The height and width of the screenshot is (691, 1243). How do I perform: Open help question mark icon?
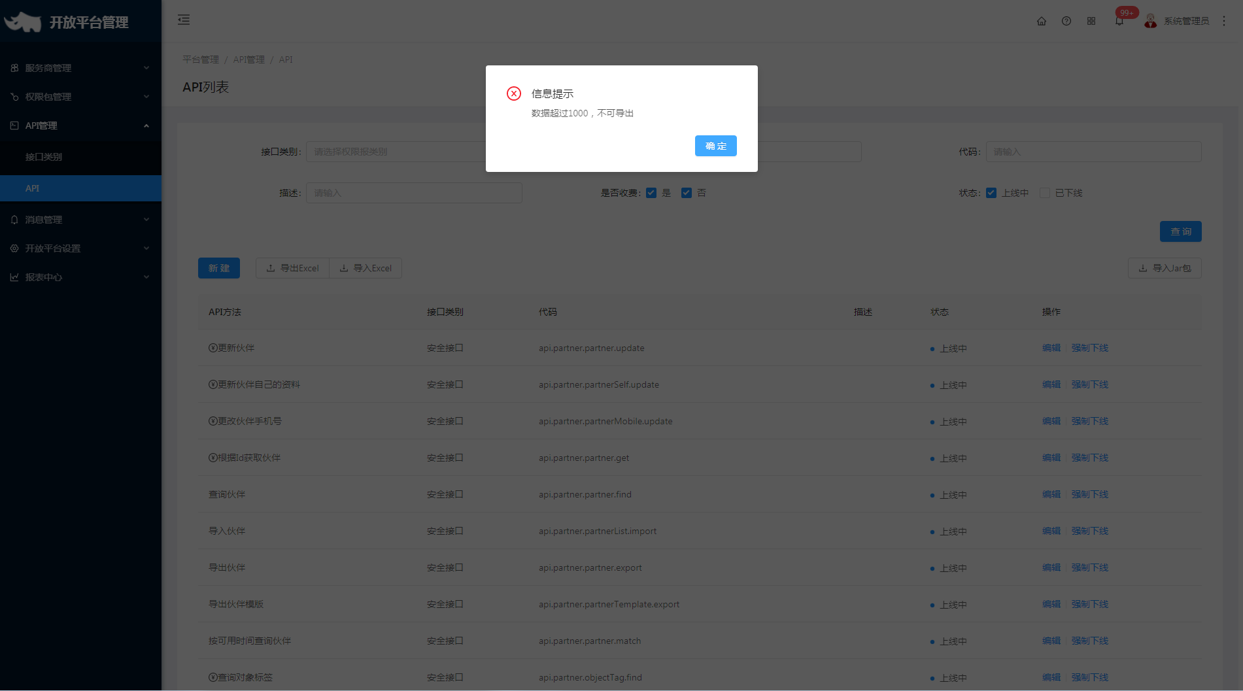[1066, 21]
